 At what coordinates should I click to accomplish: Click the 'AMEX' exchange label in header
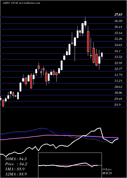click(x=6, y=3)
